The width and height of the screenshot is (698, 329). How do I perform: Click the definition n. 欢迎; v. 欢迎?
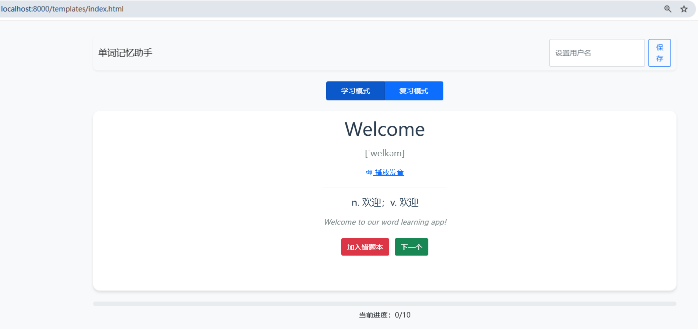tap(385, 203)
